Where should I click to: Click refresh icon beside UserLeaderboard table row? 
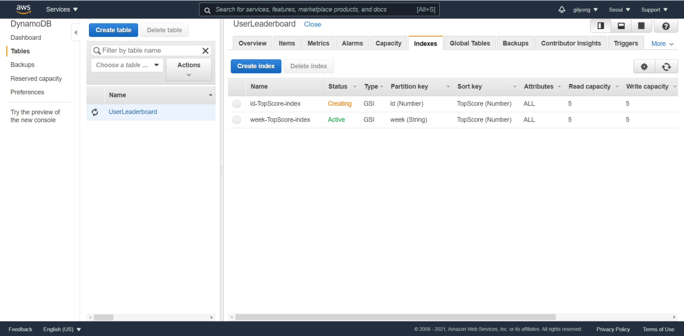[95, 112]
